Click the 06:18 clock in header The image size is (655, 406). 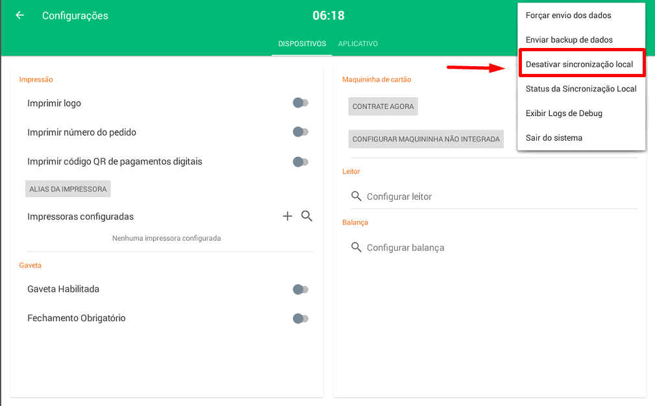[x=328, y=16]
